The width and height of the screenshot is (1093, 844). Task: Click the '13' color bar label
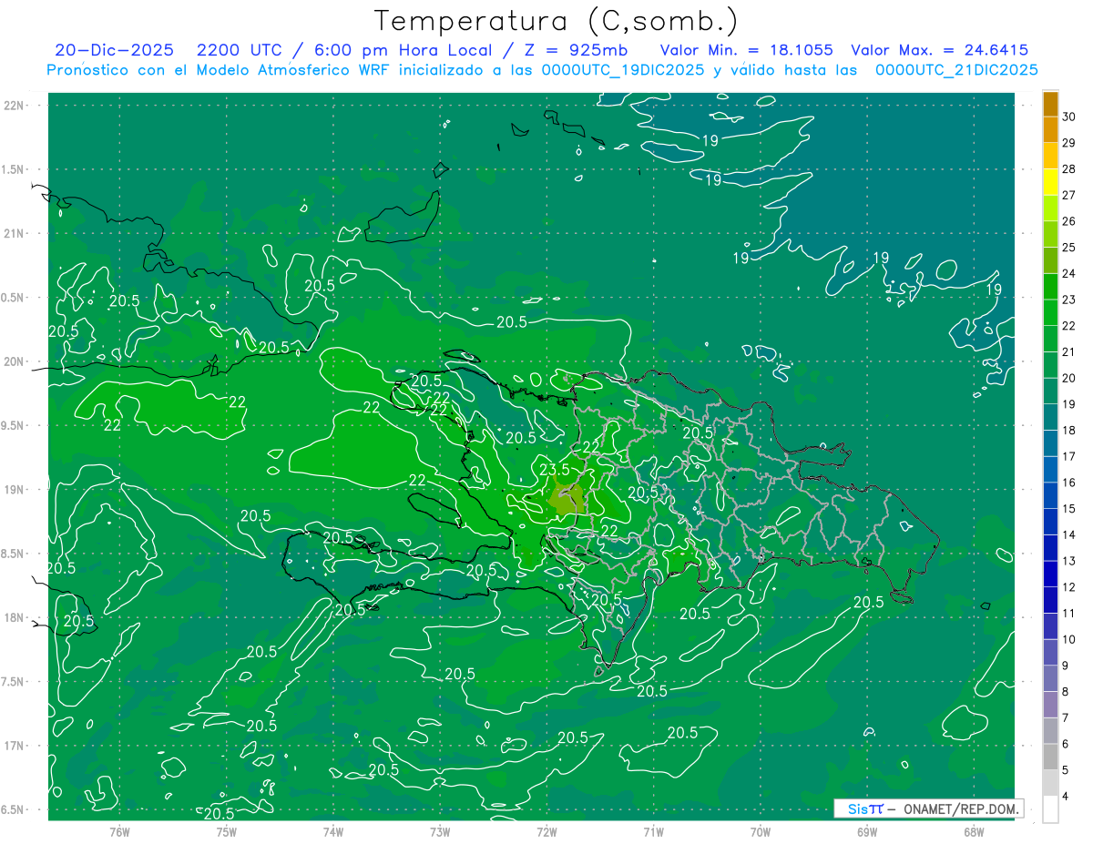coord(1069,561)
